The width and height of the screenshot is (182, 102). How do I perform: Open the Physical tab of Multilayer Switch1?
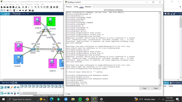[69, 7]
